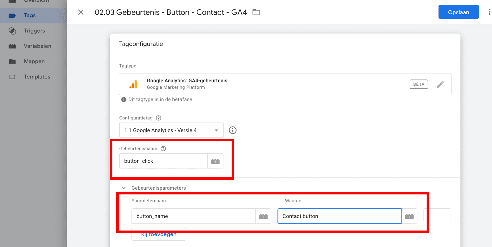492x247 pixels.
Task: Click the Mappen folder icon in sidebar
Action: 12,61
